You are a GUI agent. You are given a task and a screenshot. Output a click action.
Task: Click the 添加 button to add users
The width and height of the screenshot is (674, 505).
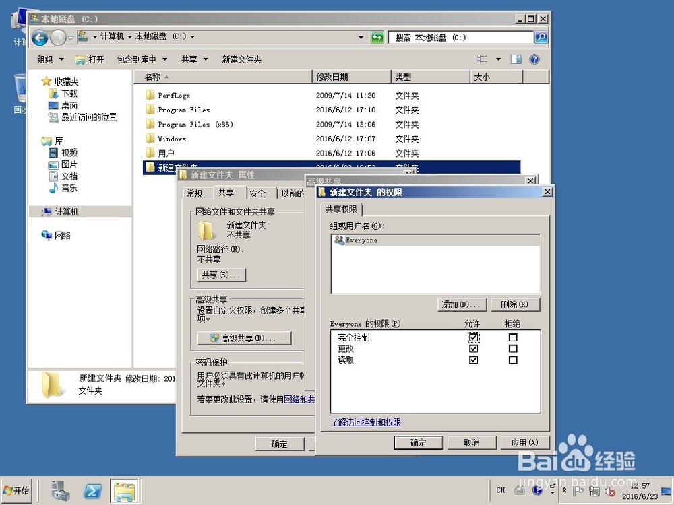point(462,304)
